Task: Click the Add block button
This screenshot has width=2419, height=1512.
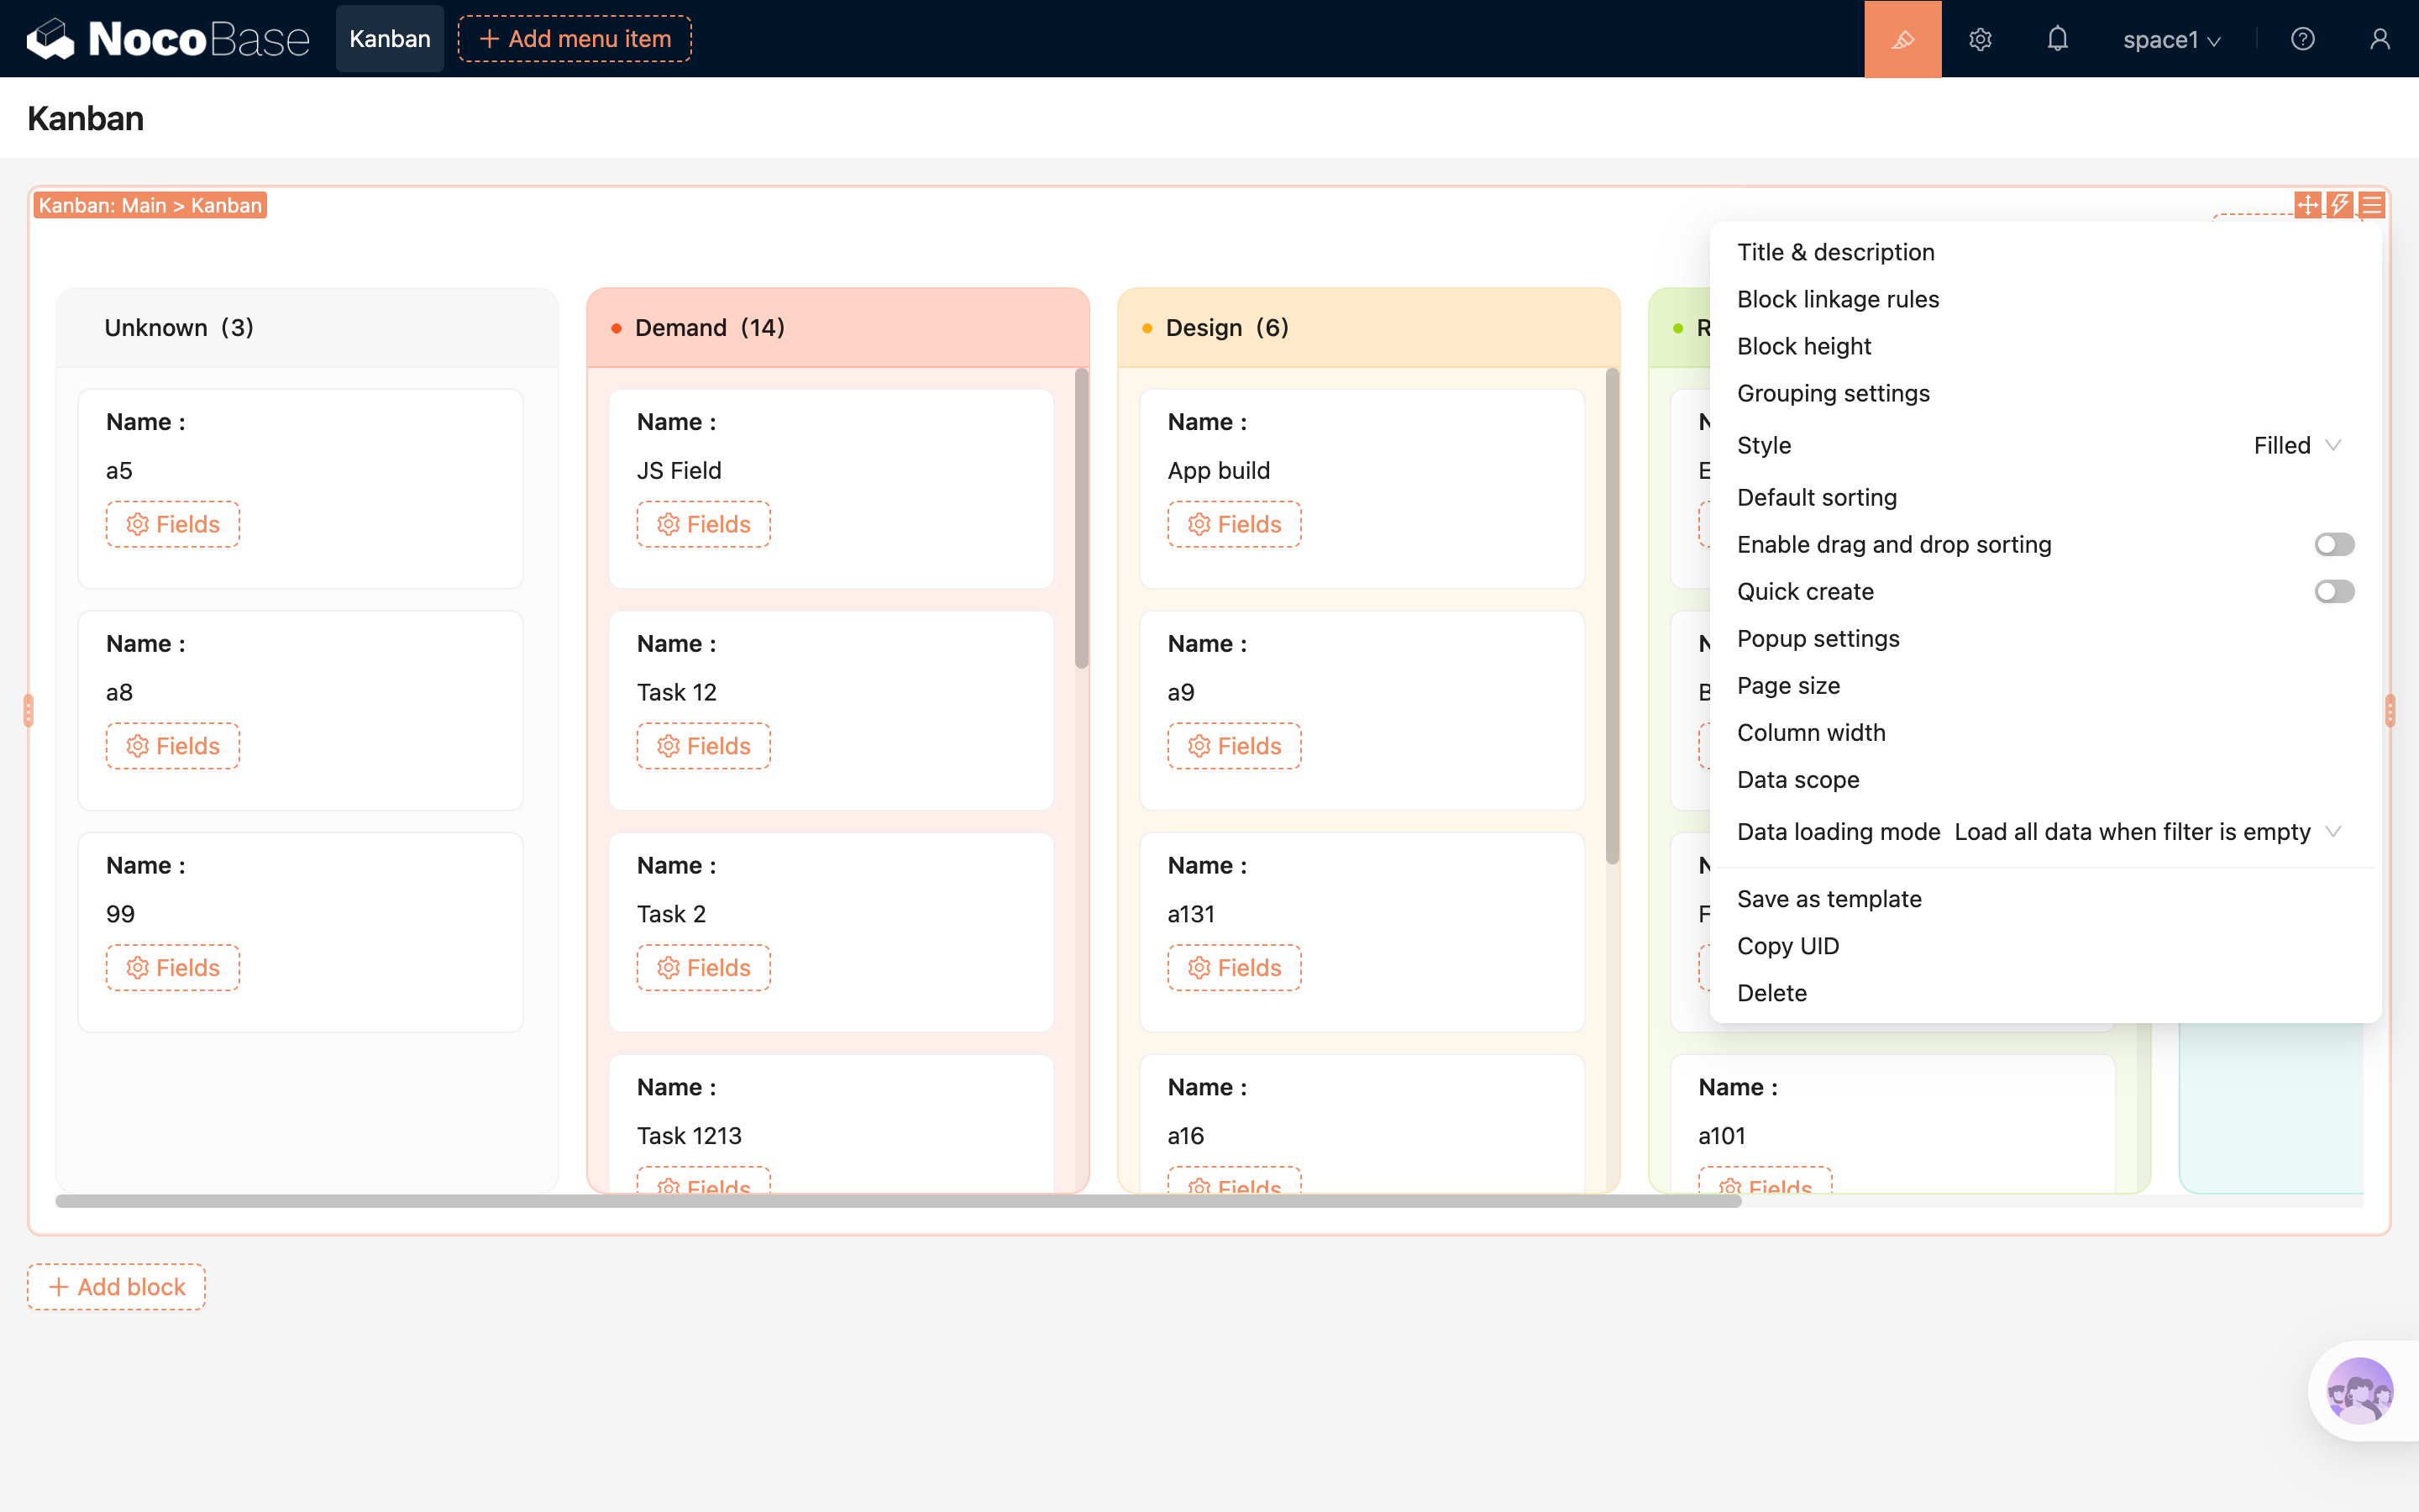Action: [x=117, y=1287]
